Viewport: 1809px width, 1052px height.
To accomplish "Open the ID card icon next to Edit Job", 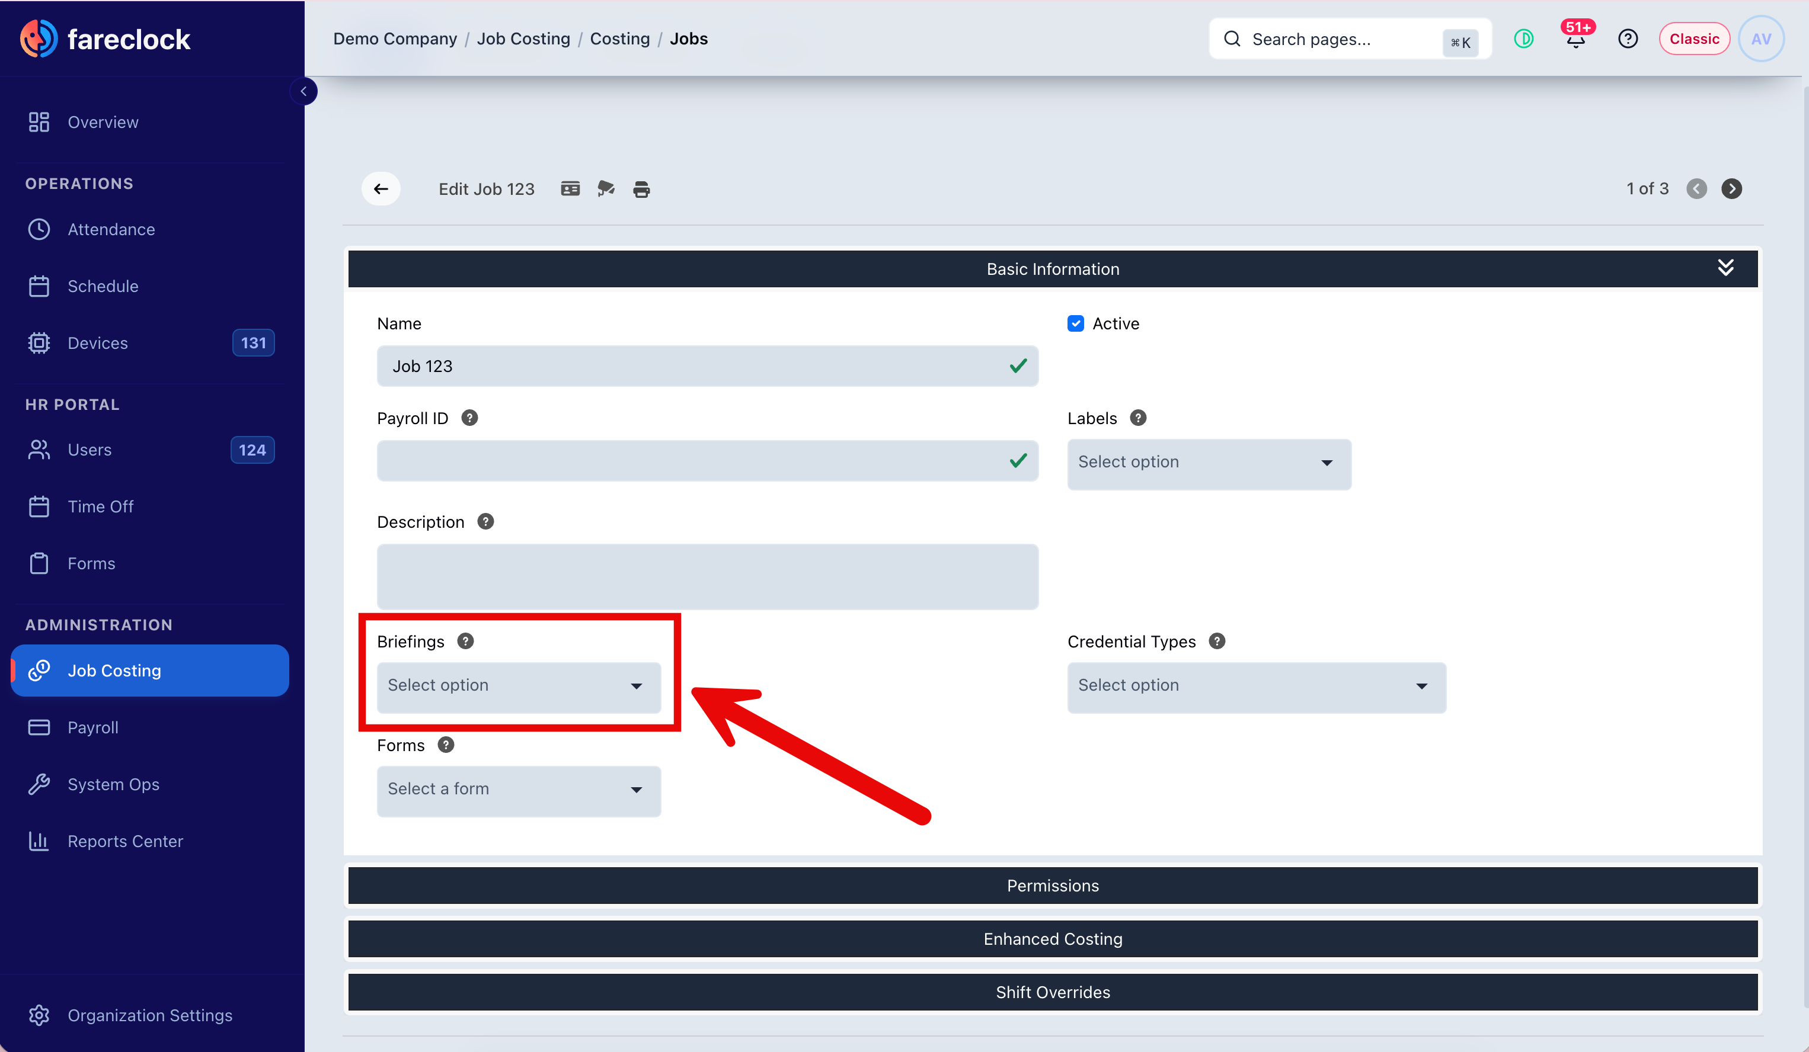I will tap(570, 189).
